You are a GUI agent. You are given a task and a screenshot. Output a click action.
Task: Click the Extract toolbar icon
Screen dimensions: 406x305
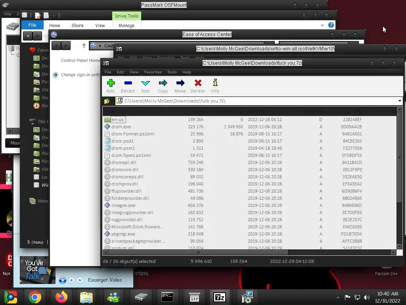click(x=128, y=86)
